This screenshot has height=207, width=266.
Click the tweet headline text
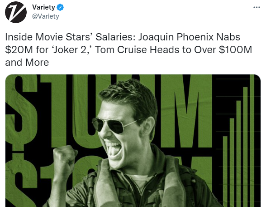point(128,49)
